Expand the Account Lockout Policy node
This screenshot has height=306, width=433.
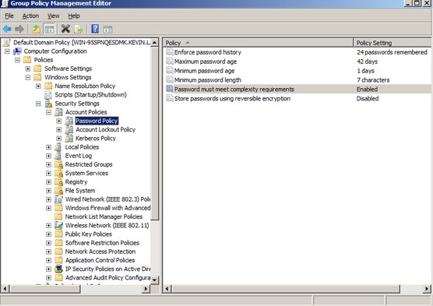tap(59, 130)
